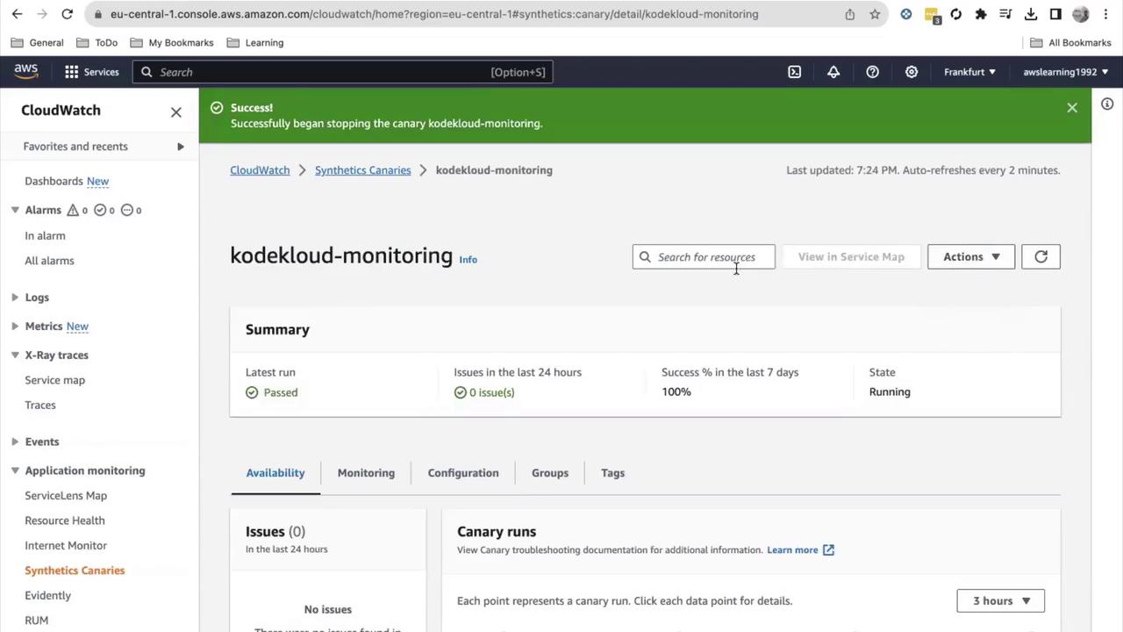Open the Services grid menu

tap(91, 72)
